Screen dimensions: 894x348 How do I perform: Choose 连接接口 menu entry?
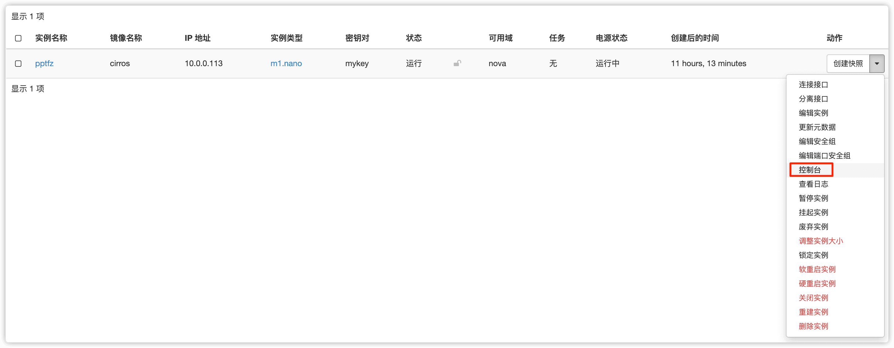point(813,85)
